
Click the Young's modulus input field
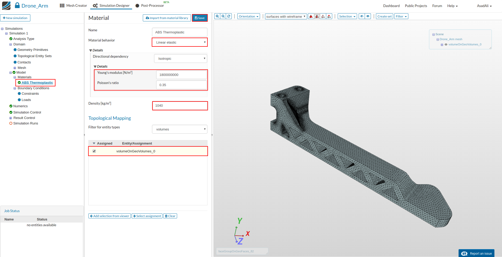pos(181,75)
